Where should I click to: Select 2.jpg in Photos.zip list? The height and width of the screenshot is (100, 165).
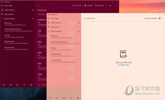coord(42,33)
